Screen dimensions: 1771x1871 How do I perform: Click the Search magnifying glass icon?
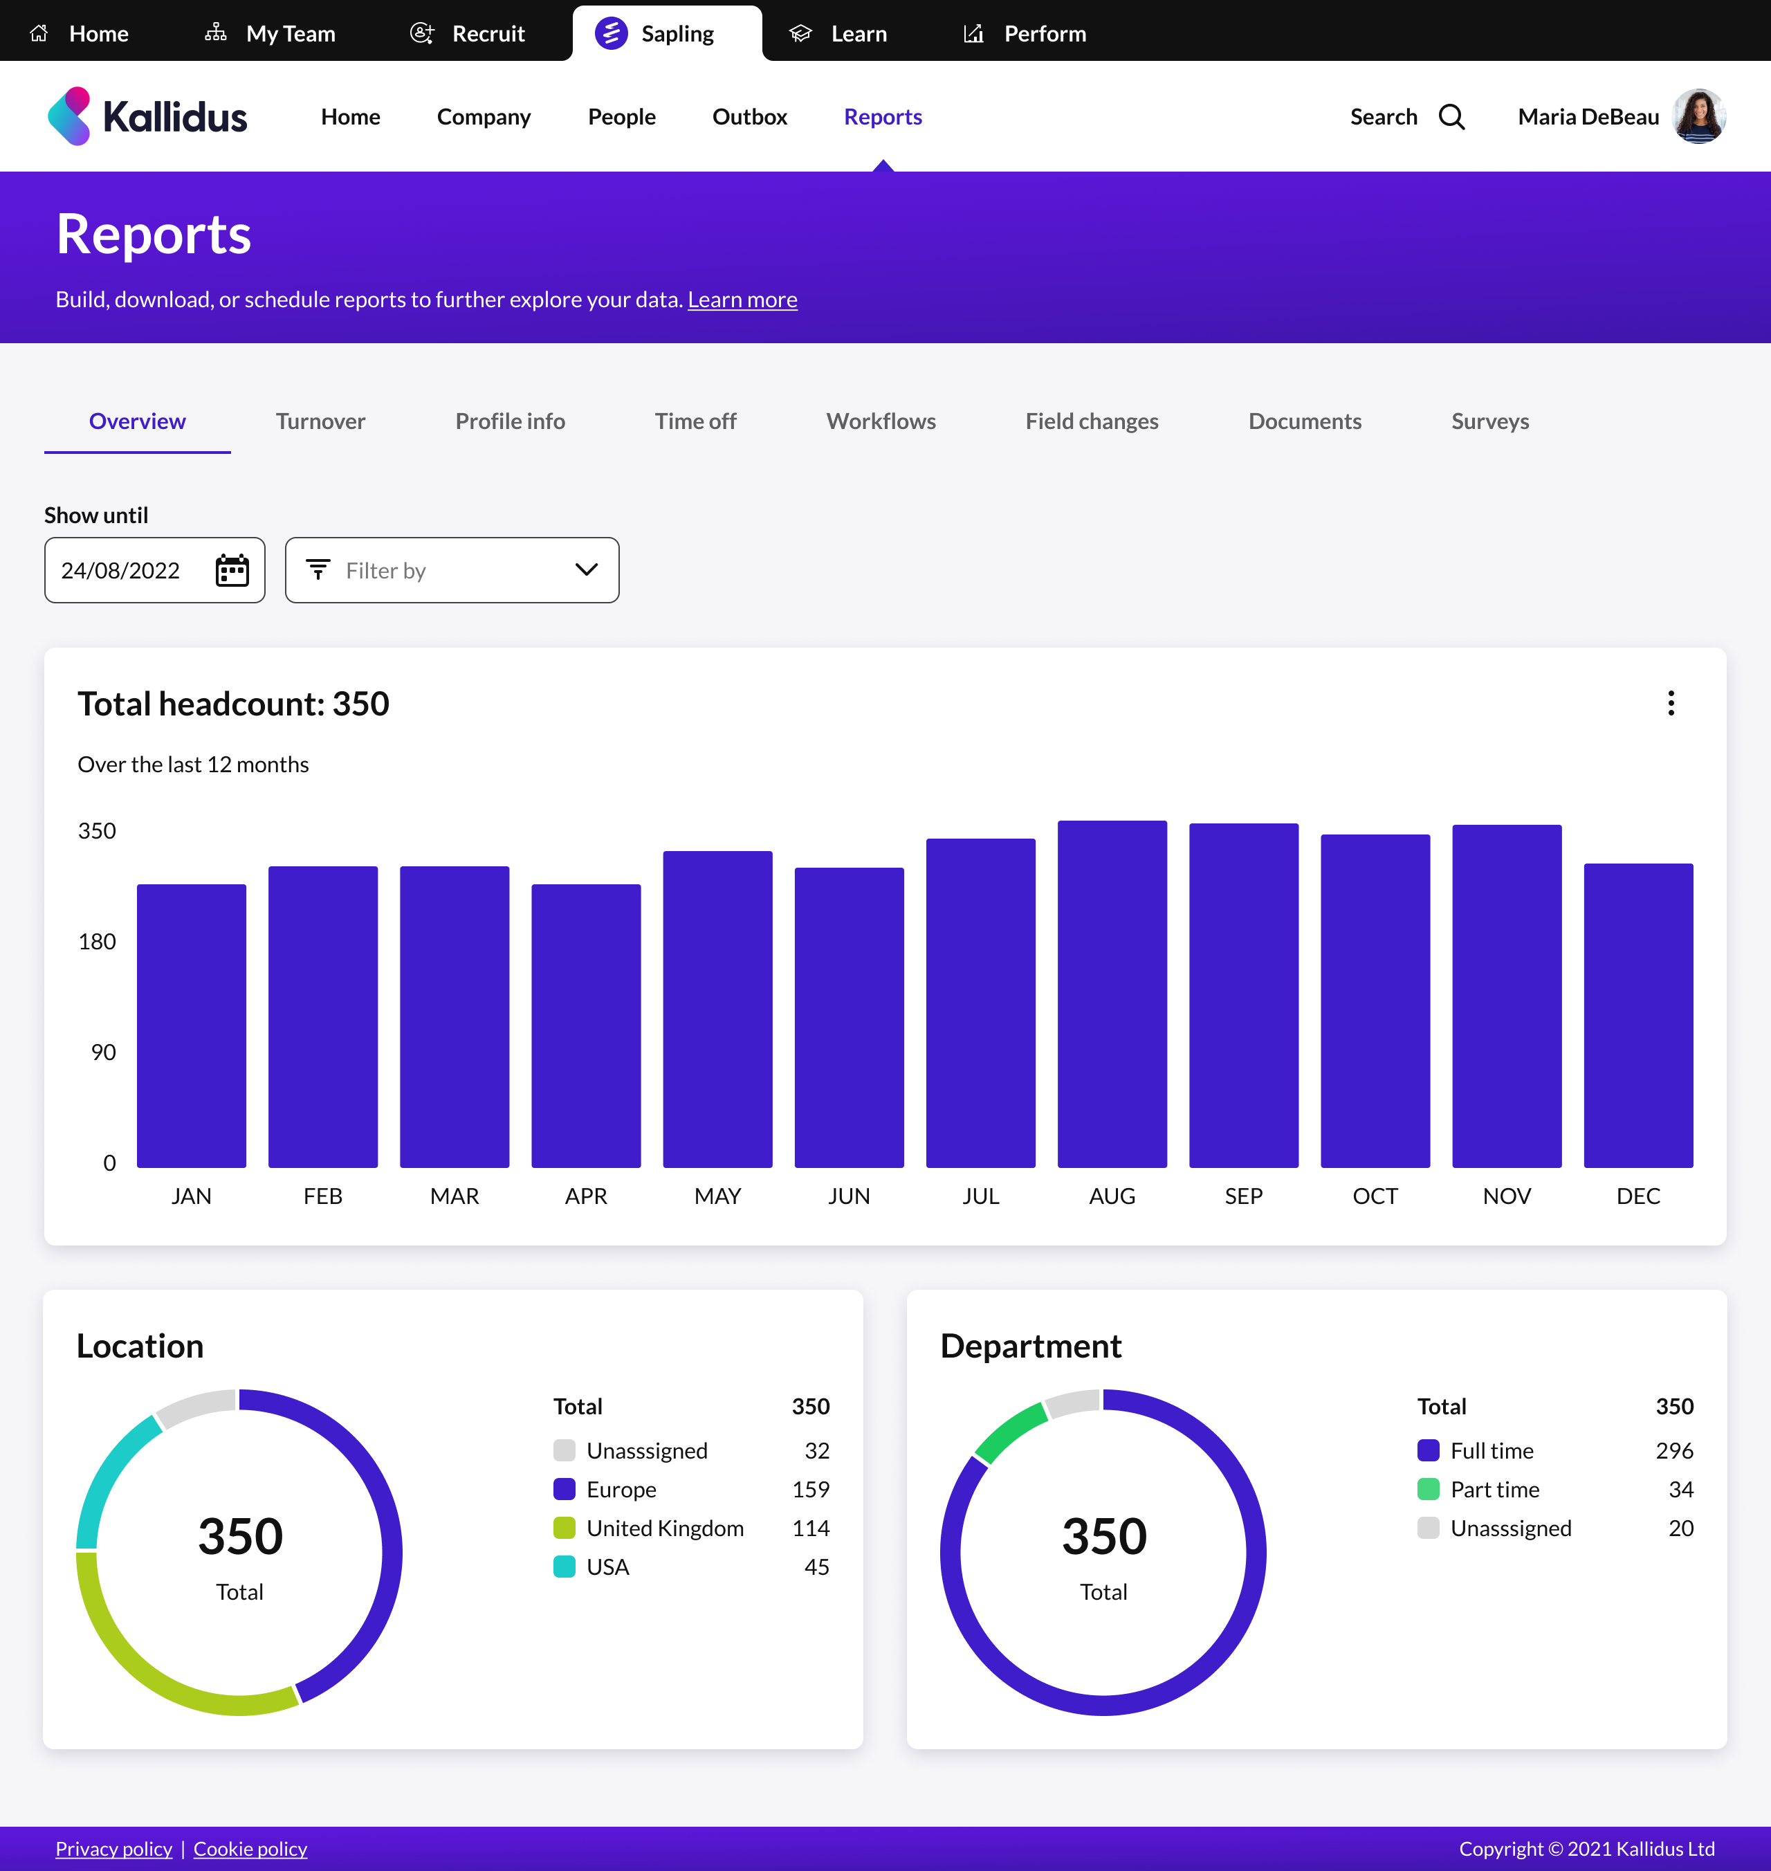[x=1451, y=117]
